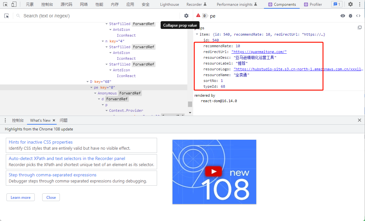The image size is (365, 221).
Task: Activate the inspect element picker icon
Action: (x=5, y=4)
